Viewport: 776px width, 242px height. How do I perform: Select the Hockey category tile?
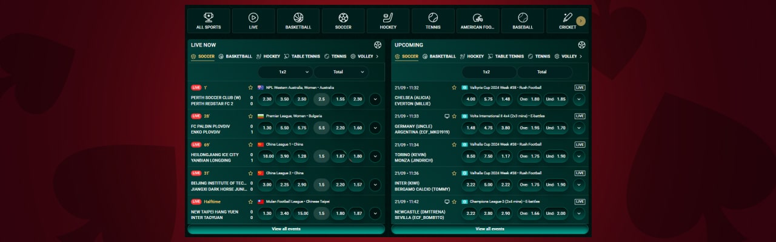click(x=388, y=21)
